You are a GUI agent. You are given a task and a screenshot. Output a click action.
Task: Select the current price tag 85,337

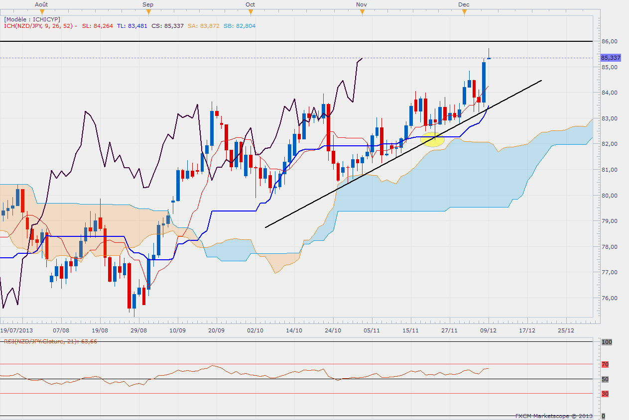[x=611, y=58]
